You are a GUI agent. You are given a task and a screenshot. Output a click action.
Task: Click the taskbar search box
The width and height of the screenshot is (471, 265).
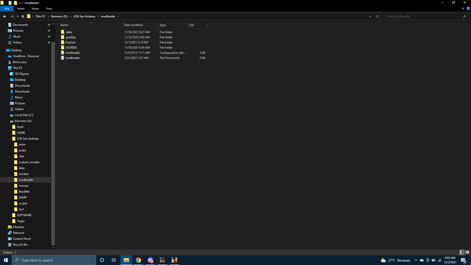click(54, 260)
